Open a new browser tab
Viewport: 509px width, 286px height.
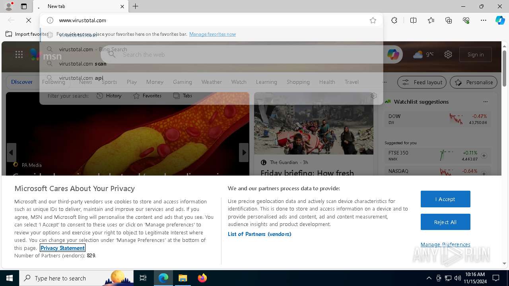click(x=136, y=6)
